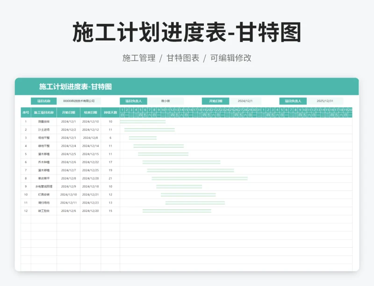This screenshot has width=374, height=286.
Task: Click duration cell showing 17 days
Action: tap(110, 162)
